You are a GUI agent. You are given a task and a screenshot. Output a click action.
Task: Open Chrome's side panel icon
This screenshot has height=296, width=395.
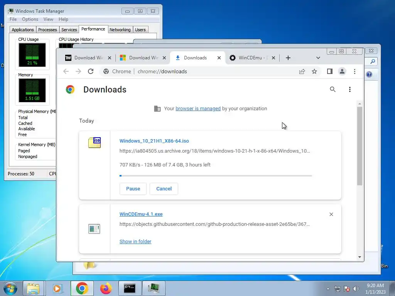[329, 71]
